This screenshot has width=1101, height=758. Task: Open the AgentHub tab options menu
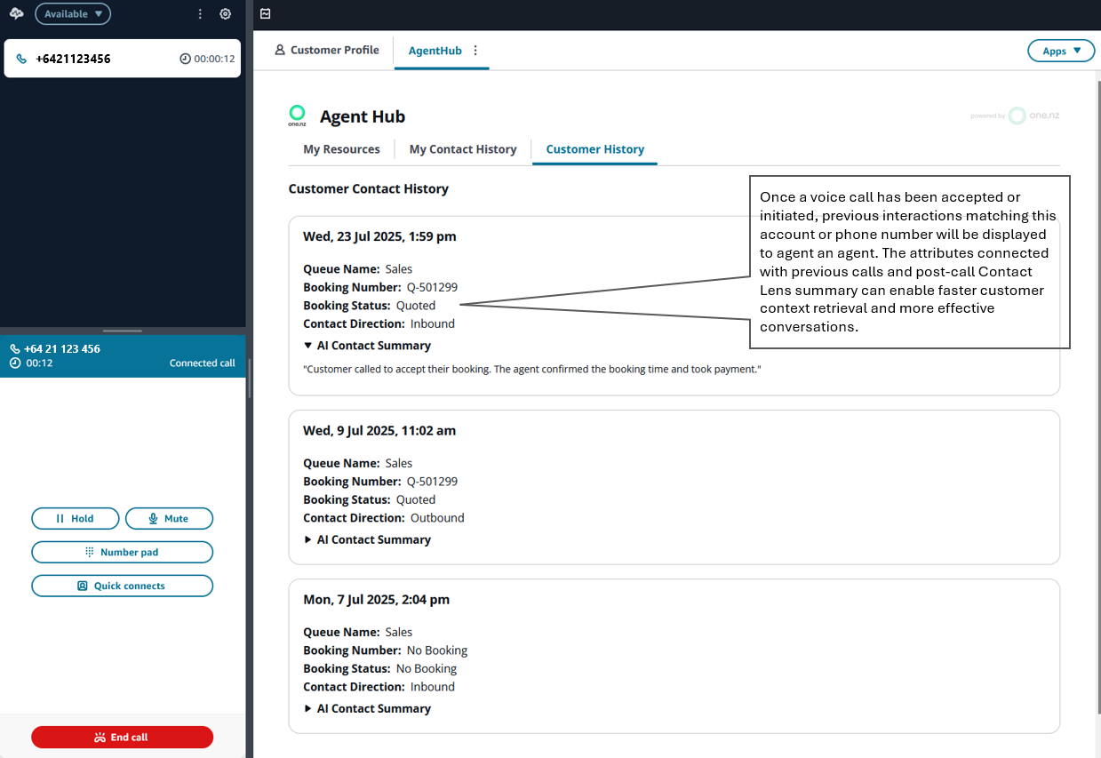pos(475,51)
